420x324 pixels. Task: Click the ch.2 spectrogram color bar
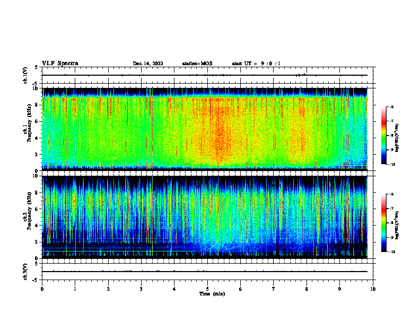[383, 223]
